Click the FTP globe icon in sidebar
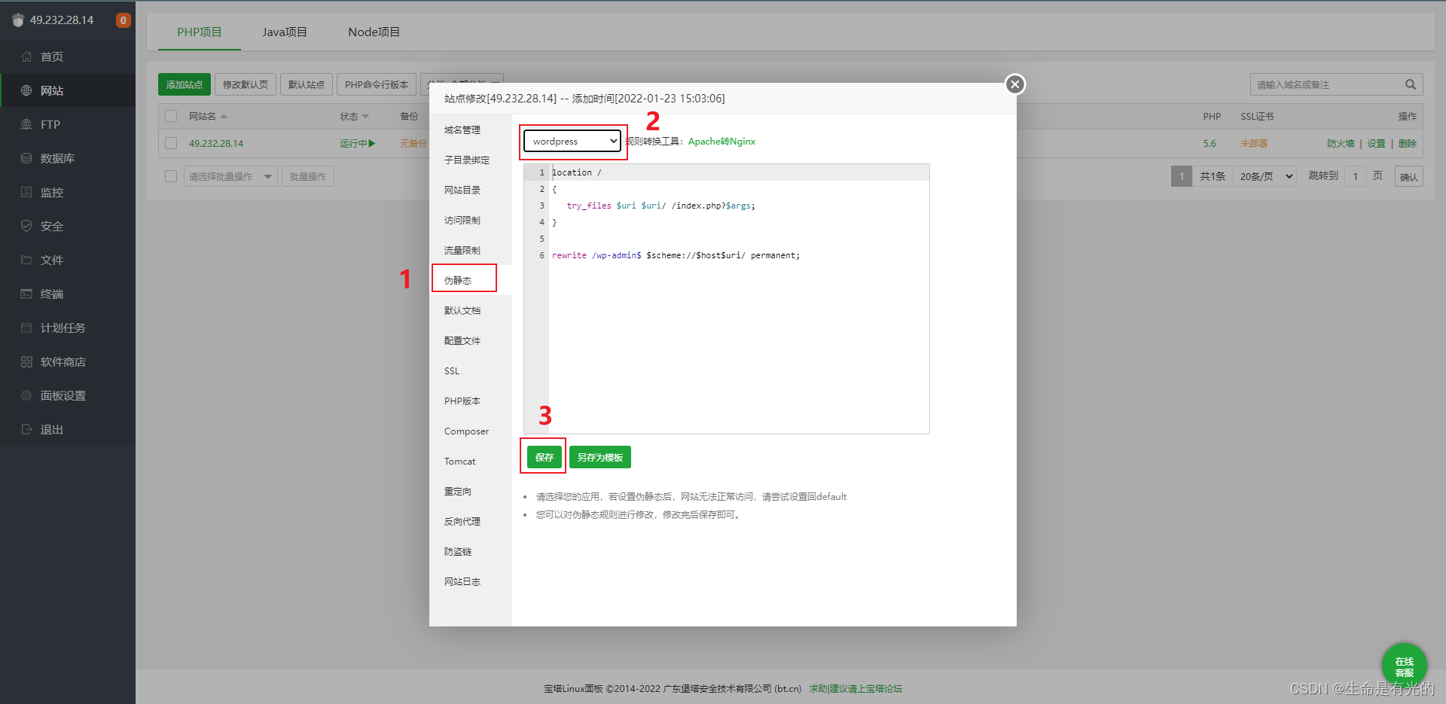Image resolution: width=1446 pixels, height=704 pixels. [26, 124]
